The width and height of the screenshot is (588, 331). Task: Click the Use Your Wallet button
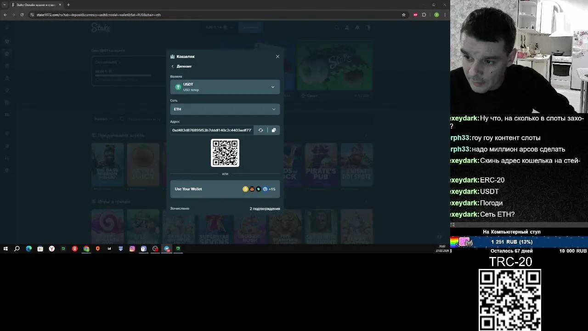(225, 189)
